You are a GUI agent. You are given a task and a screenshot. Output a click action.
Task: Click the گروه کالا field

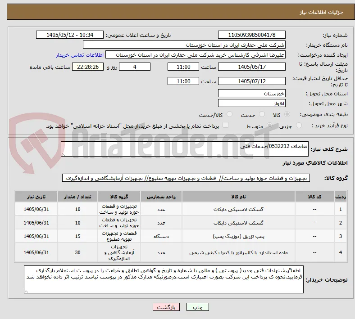[x=186, y=178]
